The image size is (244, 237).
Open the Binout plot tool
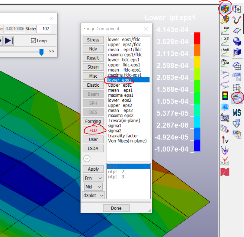(225, 63)
